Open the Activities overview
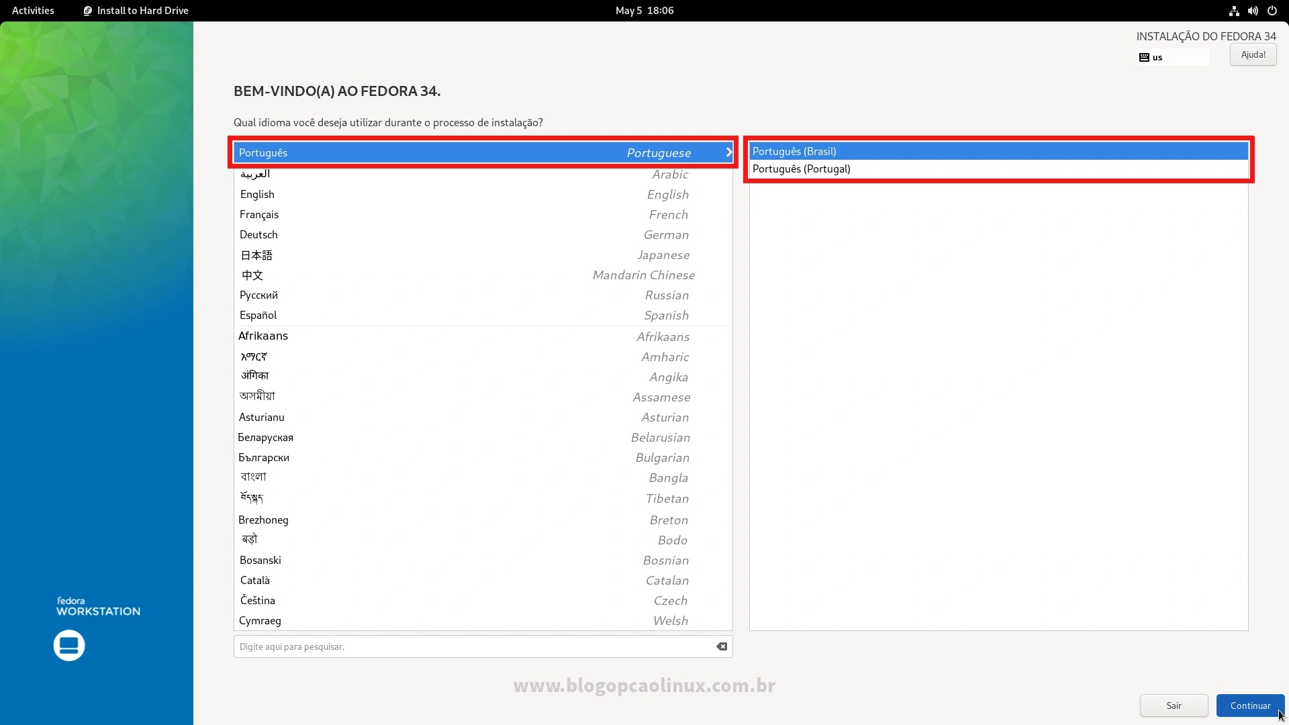The height and width of the screenshot is (725, 1289). [x=33, y=11]
